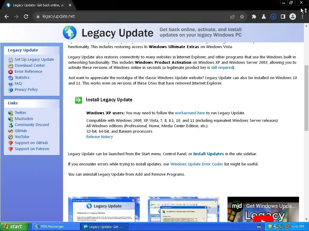Click the page vertical scrollbar thumb
The height and width of the screenshot is (231, 309).
306,98
